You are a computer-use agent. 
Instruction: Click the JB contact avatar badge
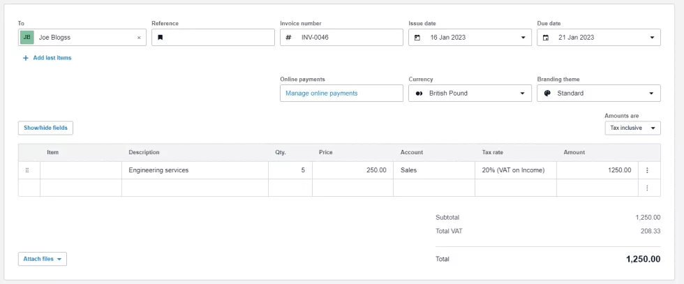click(27, 38)
